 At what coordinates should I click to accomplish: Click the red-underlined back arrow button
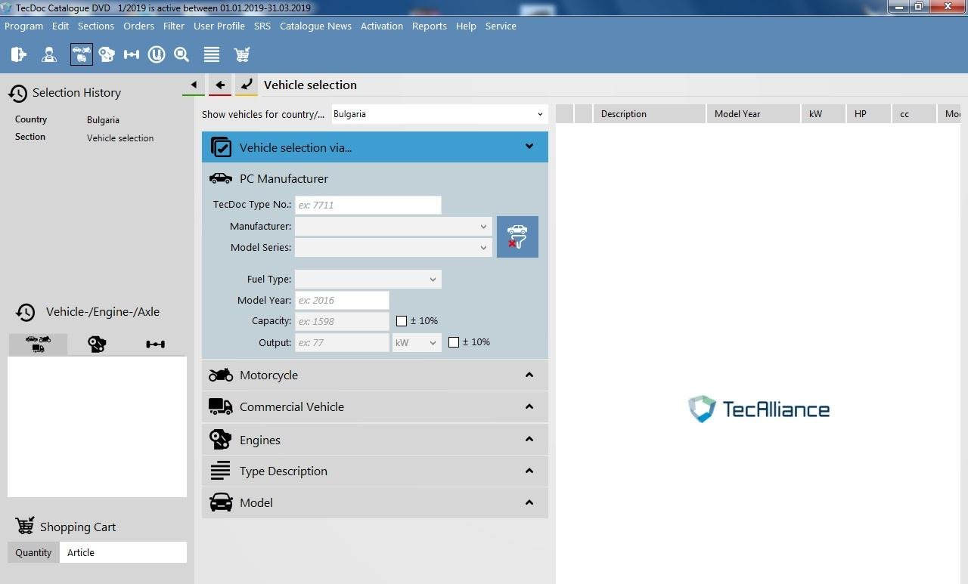tap(220, 85)
